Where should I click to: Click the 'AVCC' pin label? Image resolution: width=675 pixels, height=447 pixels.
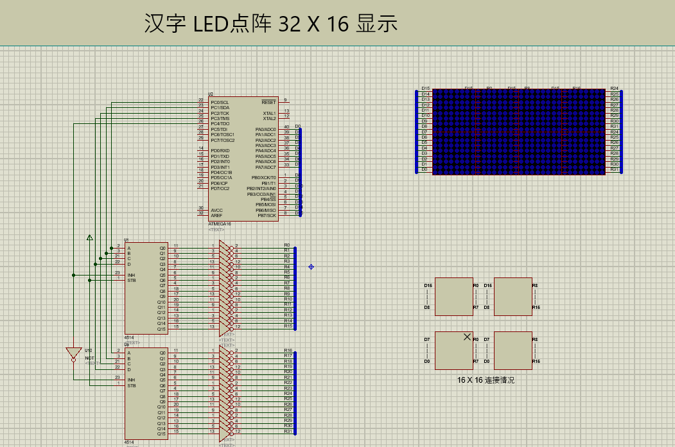(216, 210)
